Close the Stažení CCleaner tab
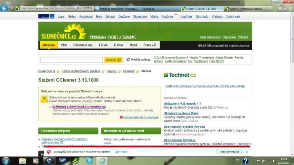 (222, 9)
